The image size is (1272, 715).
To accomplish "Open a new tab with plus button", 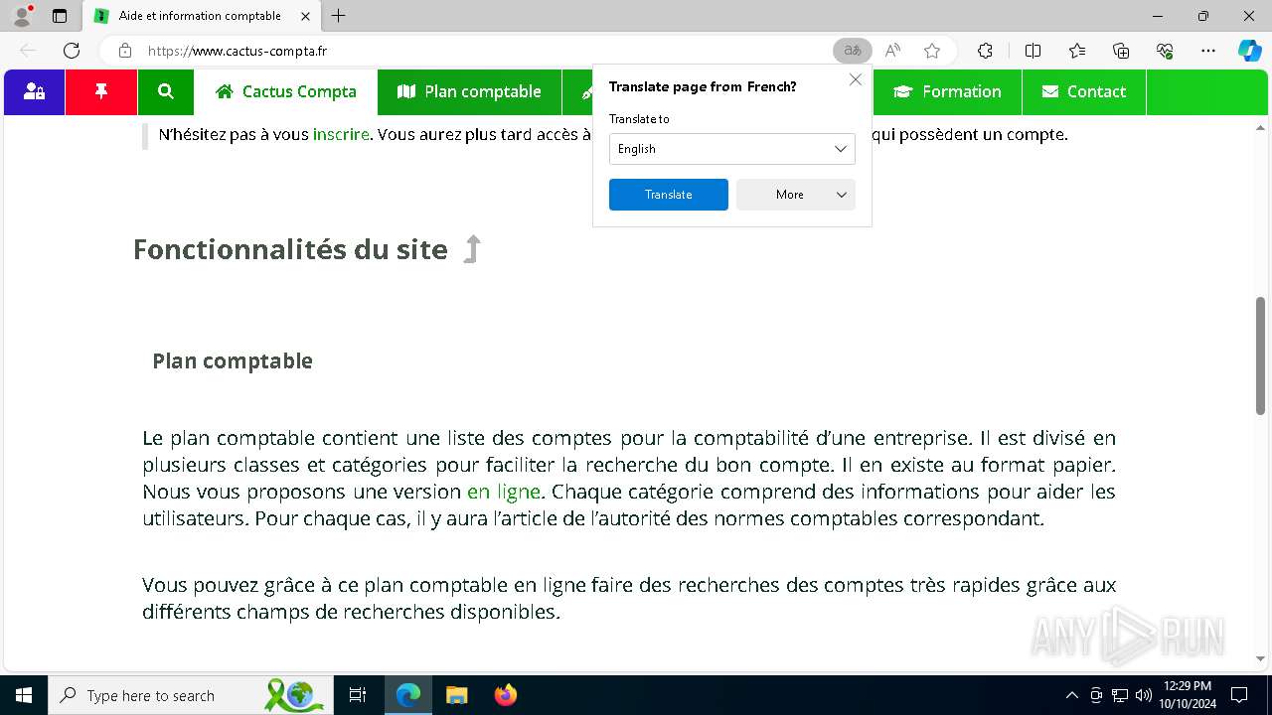I will (339, 16).
